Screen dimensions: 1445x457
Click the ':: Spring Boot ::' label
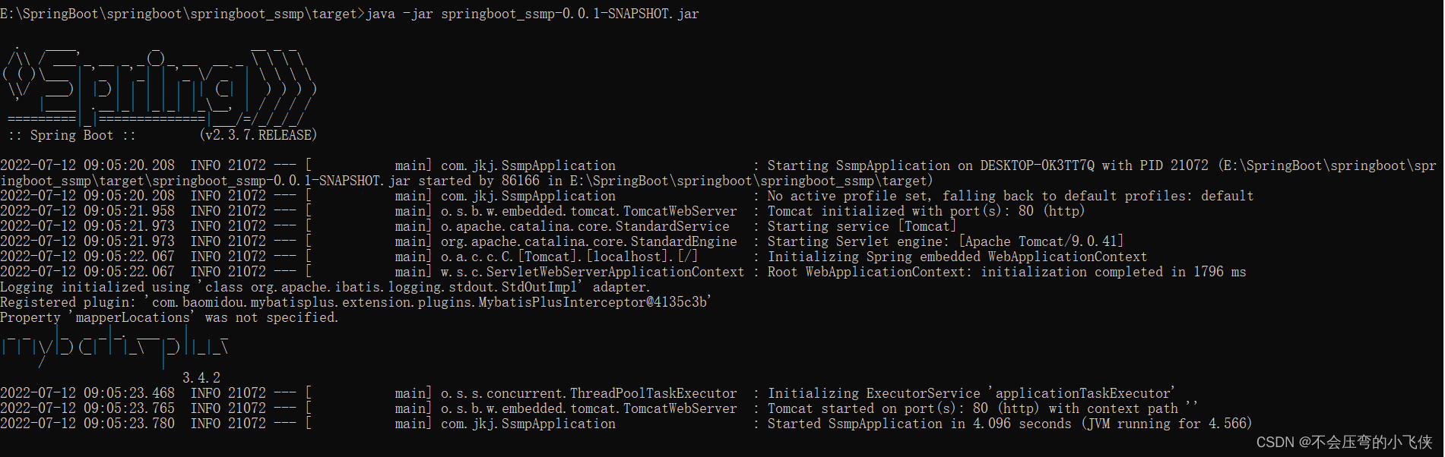tap(71, 135)
